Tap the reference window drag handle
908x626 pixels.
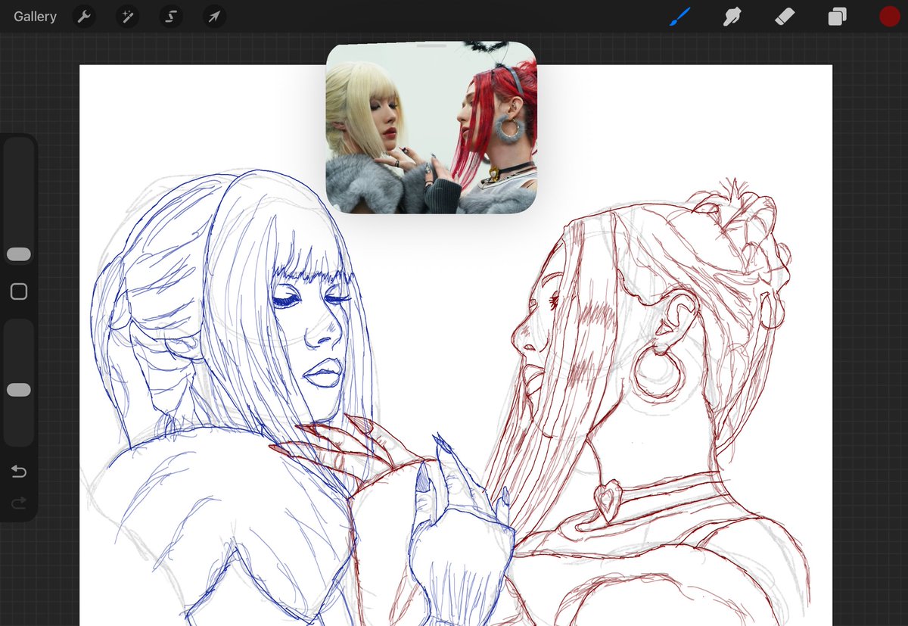pyautogui.click(x=431, y=45)
